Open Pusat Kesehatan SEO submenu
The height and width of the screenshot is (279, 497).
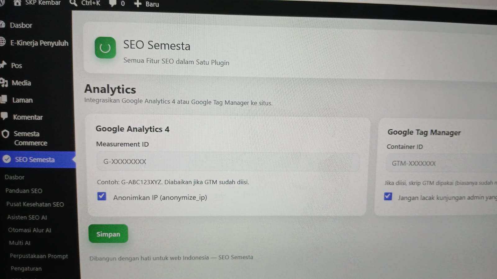point(35,204)
